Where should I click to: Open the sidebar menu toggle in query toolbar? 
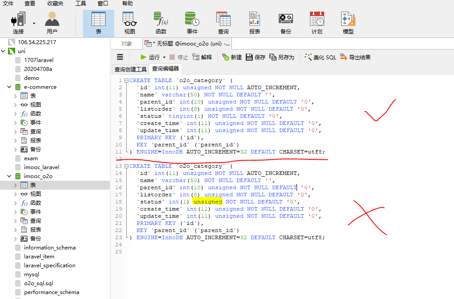coord(120,57)
